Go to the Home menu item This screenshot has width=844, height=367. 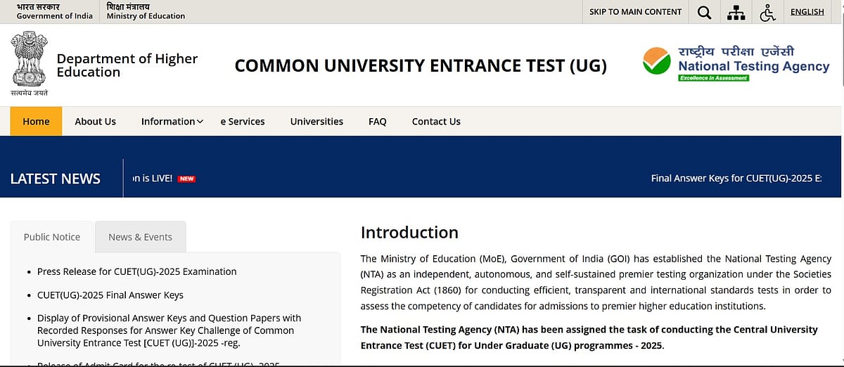click(36, 122)
